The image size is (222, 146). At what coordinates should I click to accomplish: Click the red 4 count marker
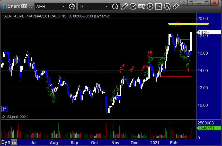pyautogui.click(x=123, y=65)
